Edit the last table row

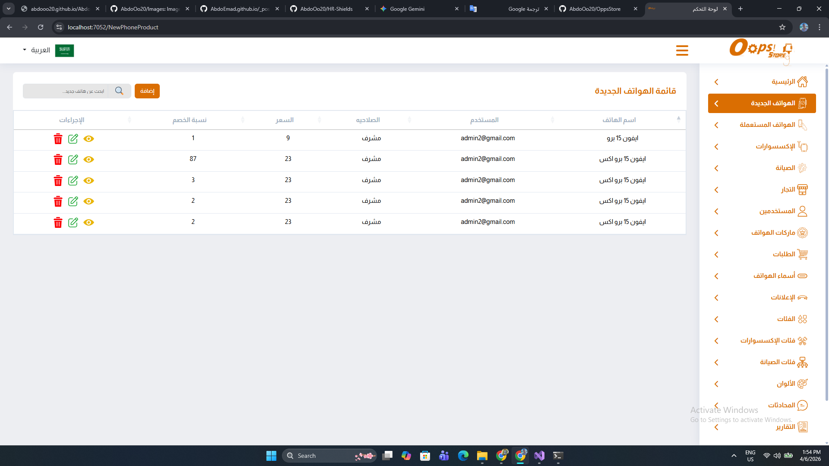click(73, 222)
